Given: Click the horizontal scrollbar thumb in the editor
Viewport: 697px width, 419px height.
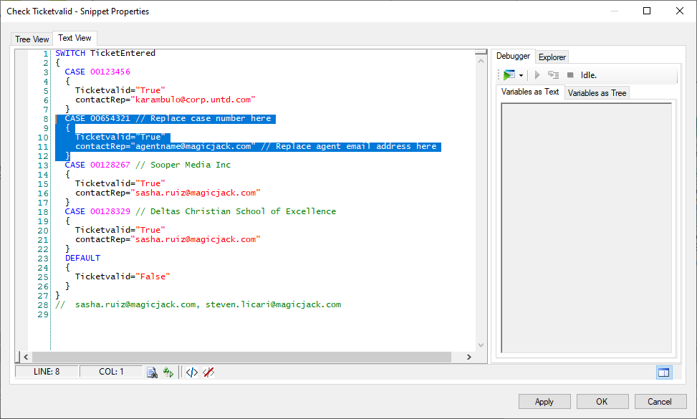Looking at the screenshot, I should coord(242,357).
